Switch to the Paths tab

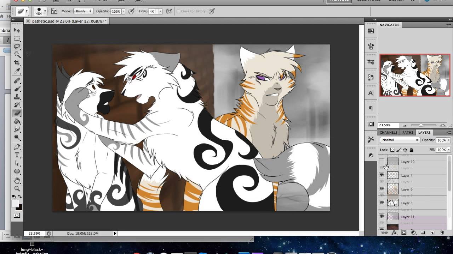pos(408,132)
